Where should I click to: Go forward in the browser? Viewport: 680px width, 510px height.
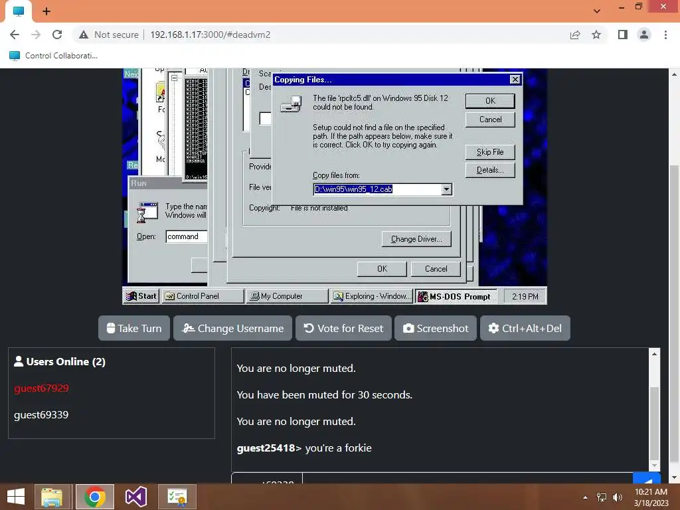pyautogui.click(x=36, y=35)
